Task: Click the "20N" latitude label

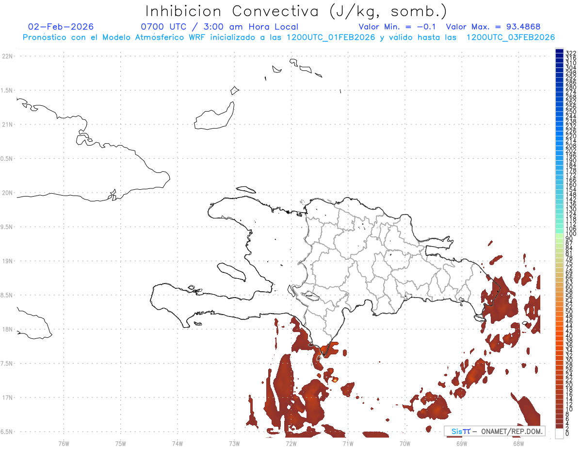Action: [7, 193]
